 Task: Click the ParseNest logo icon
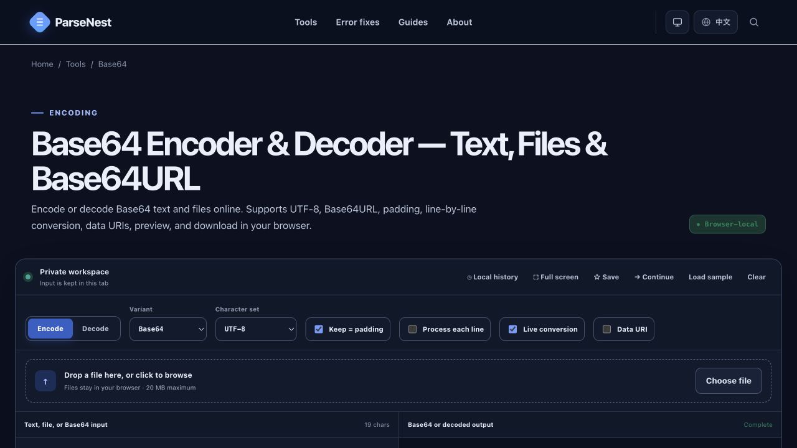tap(40, 22)
